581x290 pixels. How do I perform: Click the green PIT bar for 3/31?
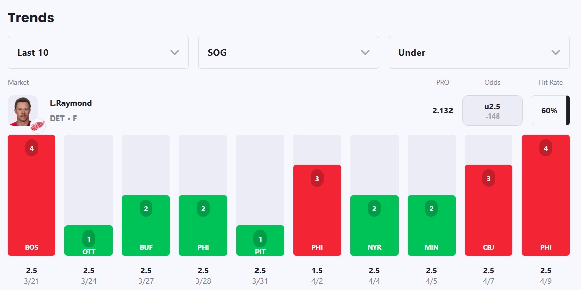click(x=260, y=241)
